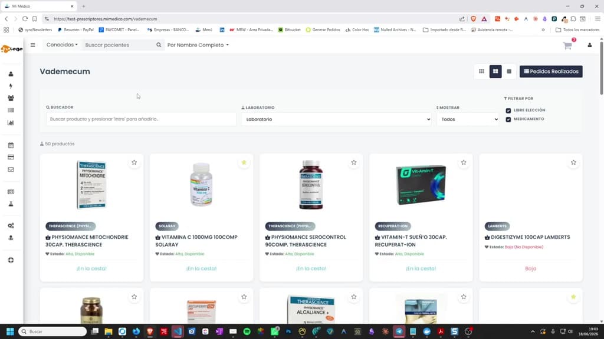Open the credit card sidebar icon
The width and height of the screenshot is (604, 339).
click(11, 157)
